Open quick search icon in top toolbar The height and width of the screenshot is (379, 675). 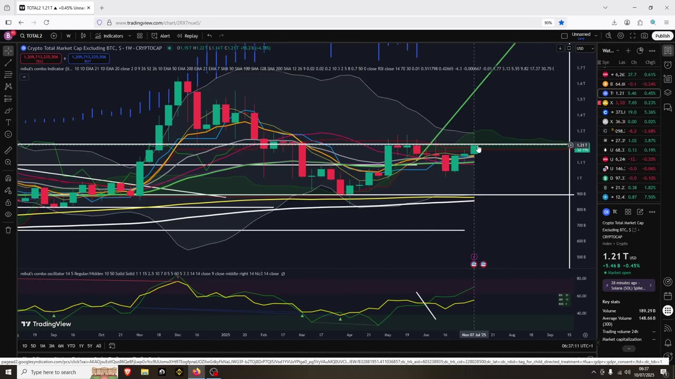point(609,36)
